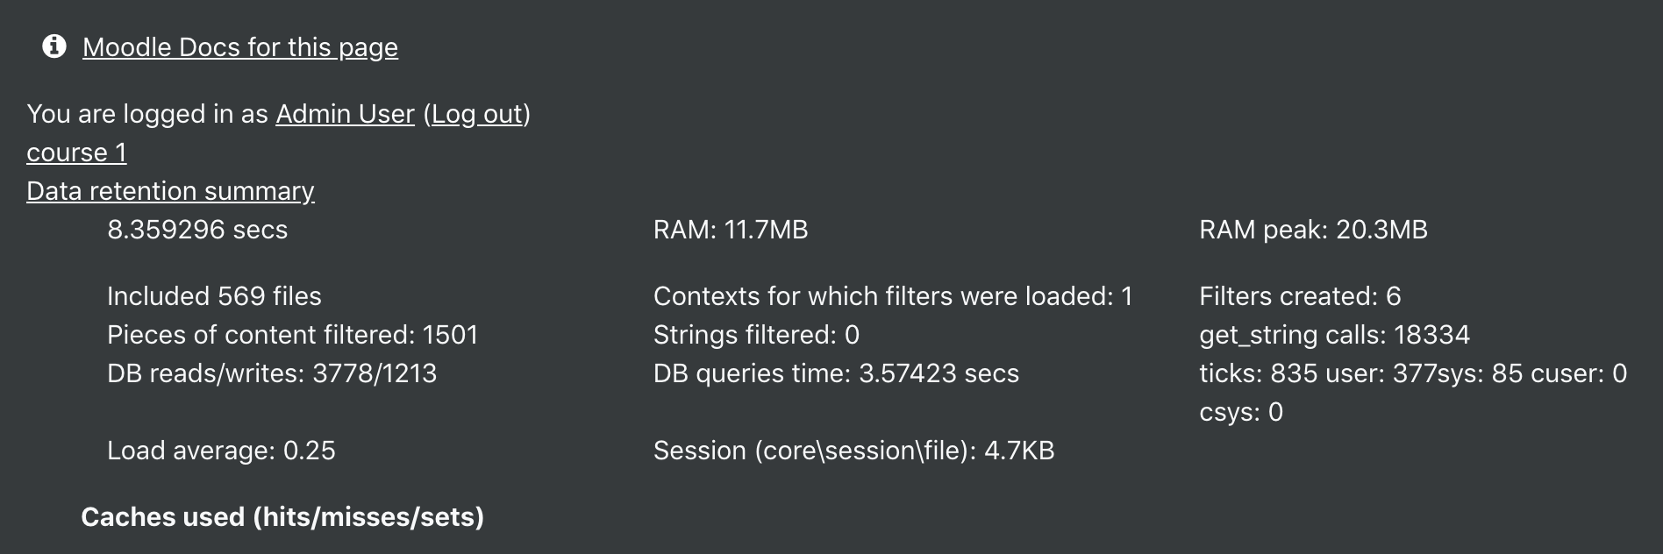Click the get_string calls: 18334 text

coord(1334,335)
